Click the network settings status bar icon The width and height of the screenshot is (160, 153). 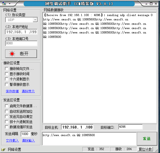[x=4, y=149]
